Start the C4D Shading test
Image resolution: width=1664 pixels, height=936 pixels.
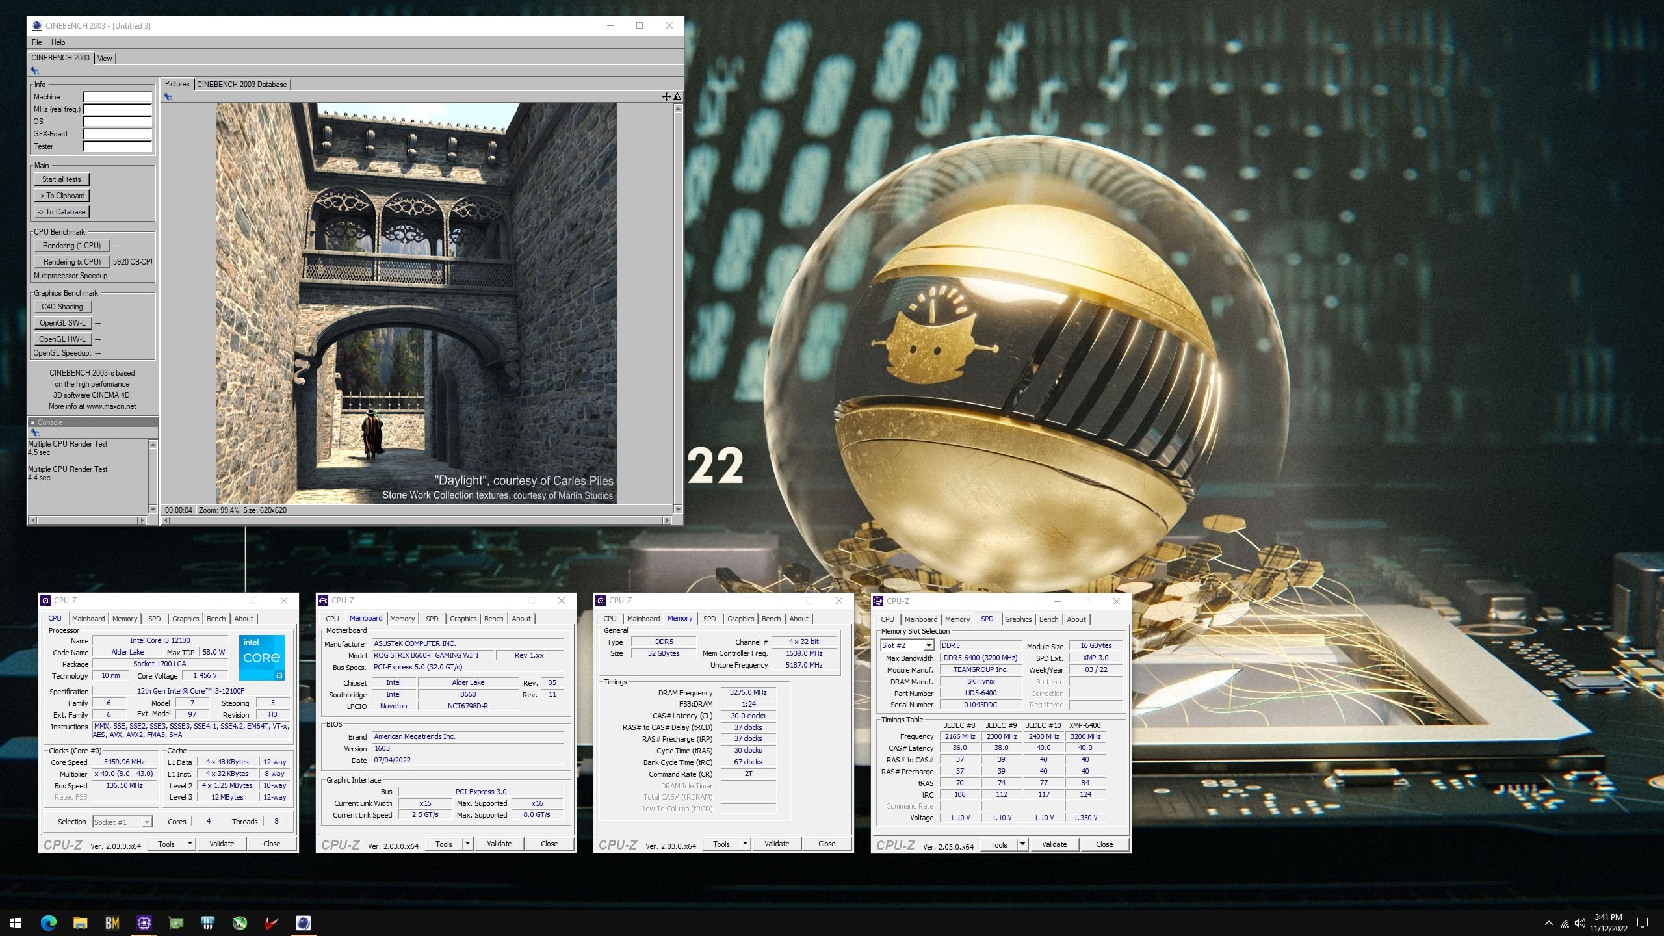point(62,307)
